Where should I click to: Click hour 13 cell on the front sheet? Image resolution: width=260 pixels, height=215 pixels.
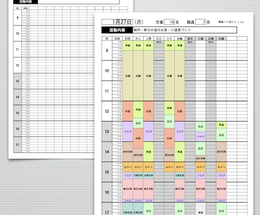coord(107,131)
